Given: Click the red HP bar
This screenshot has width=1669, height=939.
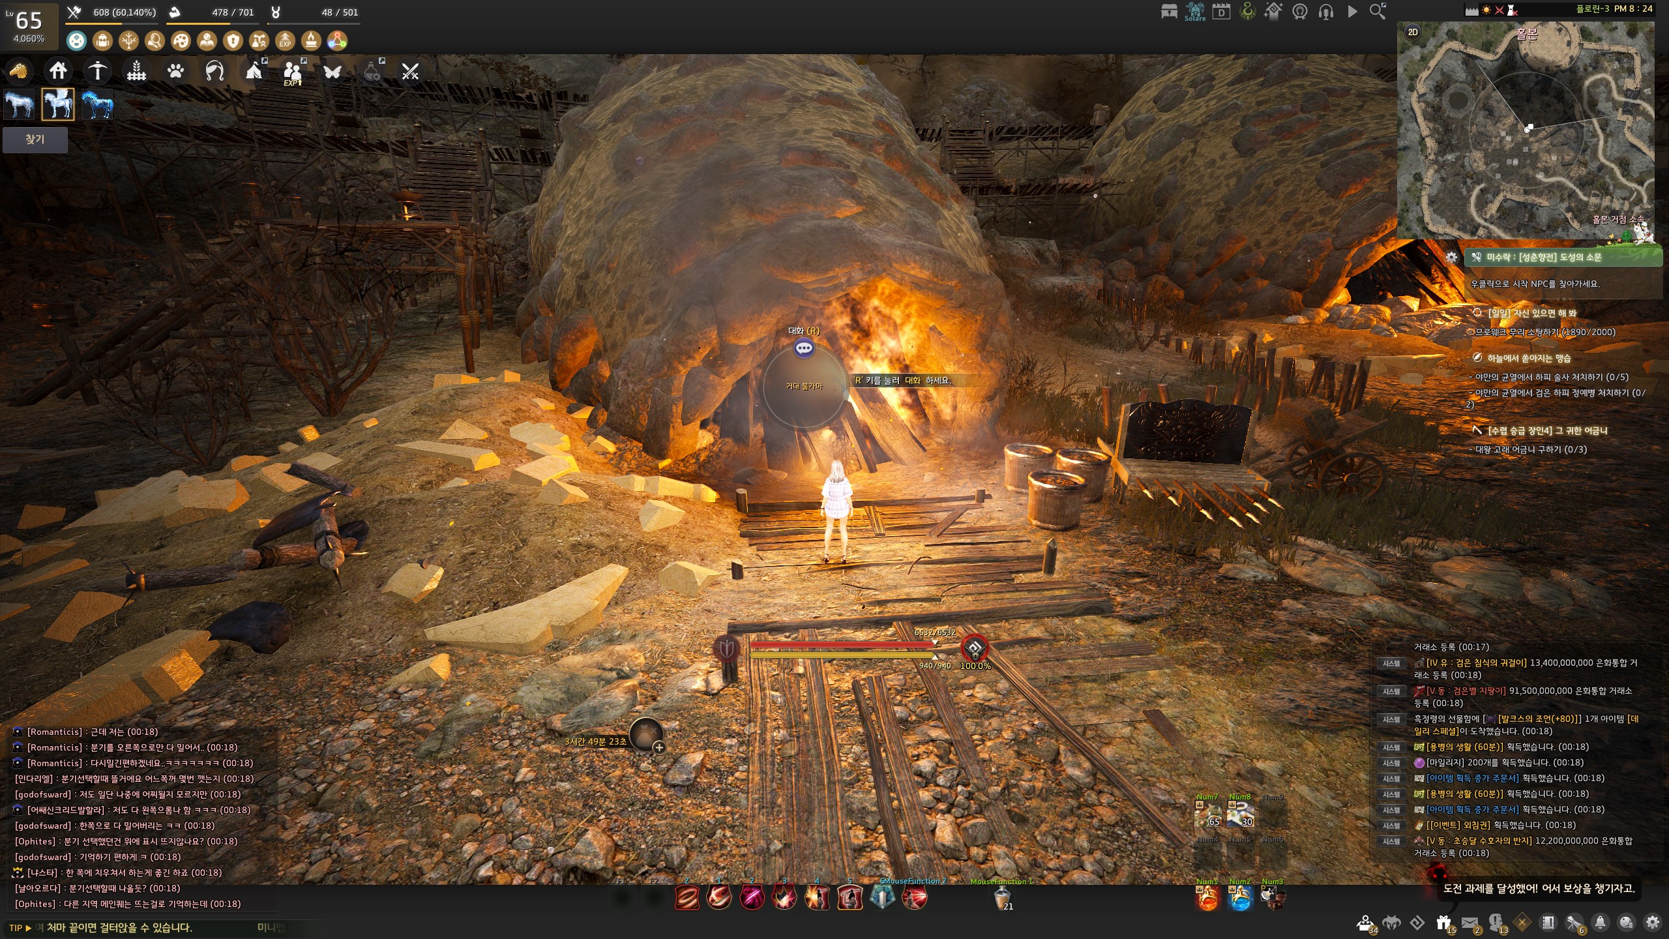Looking at the screenshot, I should (x=841, y=644).
